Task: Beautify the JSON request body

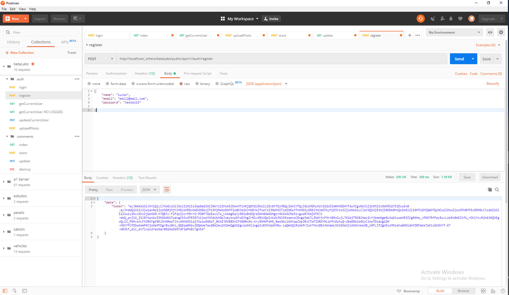Action: [493, 84]
